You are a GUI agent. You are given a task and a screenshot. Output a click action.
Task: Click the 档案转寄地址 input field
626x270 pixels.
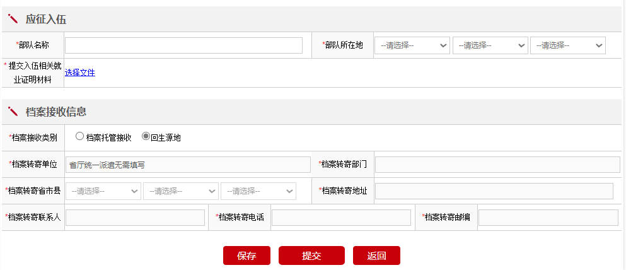point(494,191)
